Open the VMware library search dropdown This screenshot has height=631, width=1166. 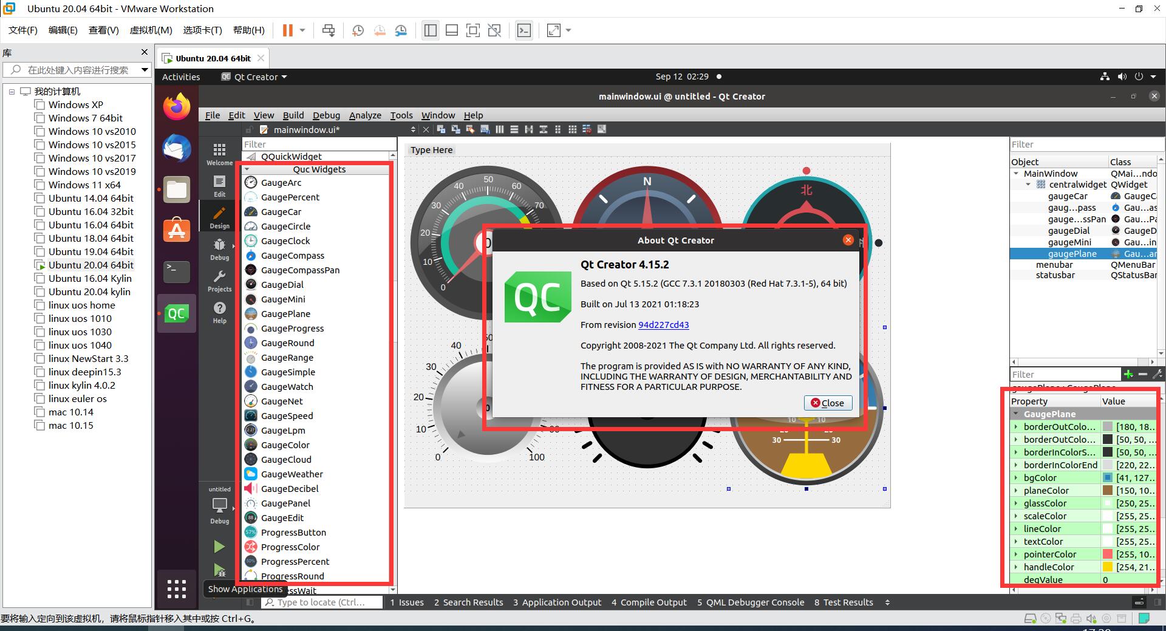pos(145,70)
